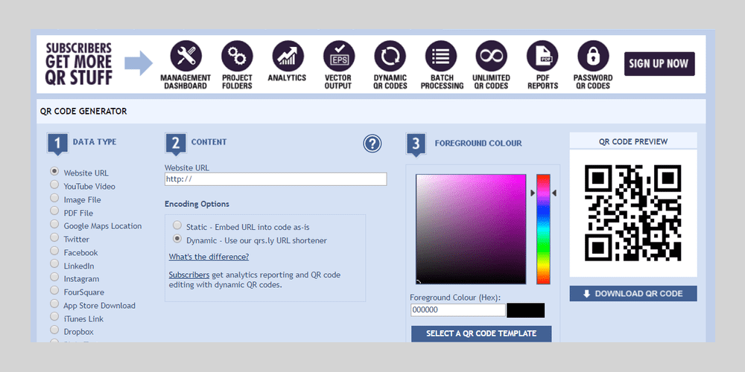This screenshot has height=372, width=745.
Task: Click the Unlimited QR Codes infinity icon
Action: tap(491, 57)
